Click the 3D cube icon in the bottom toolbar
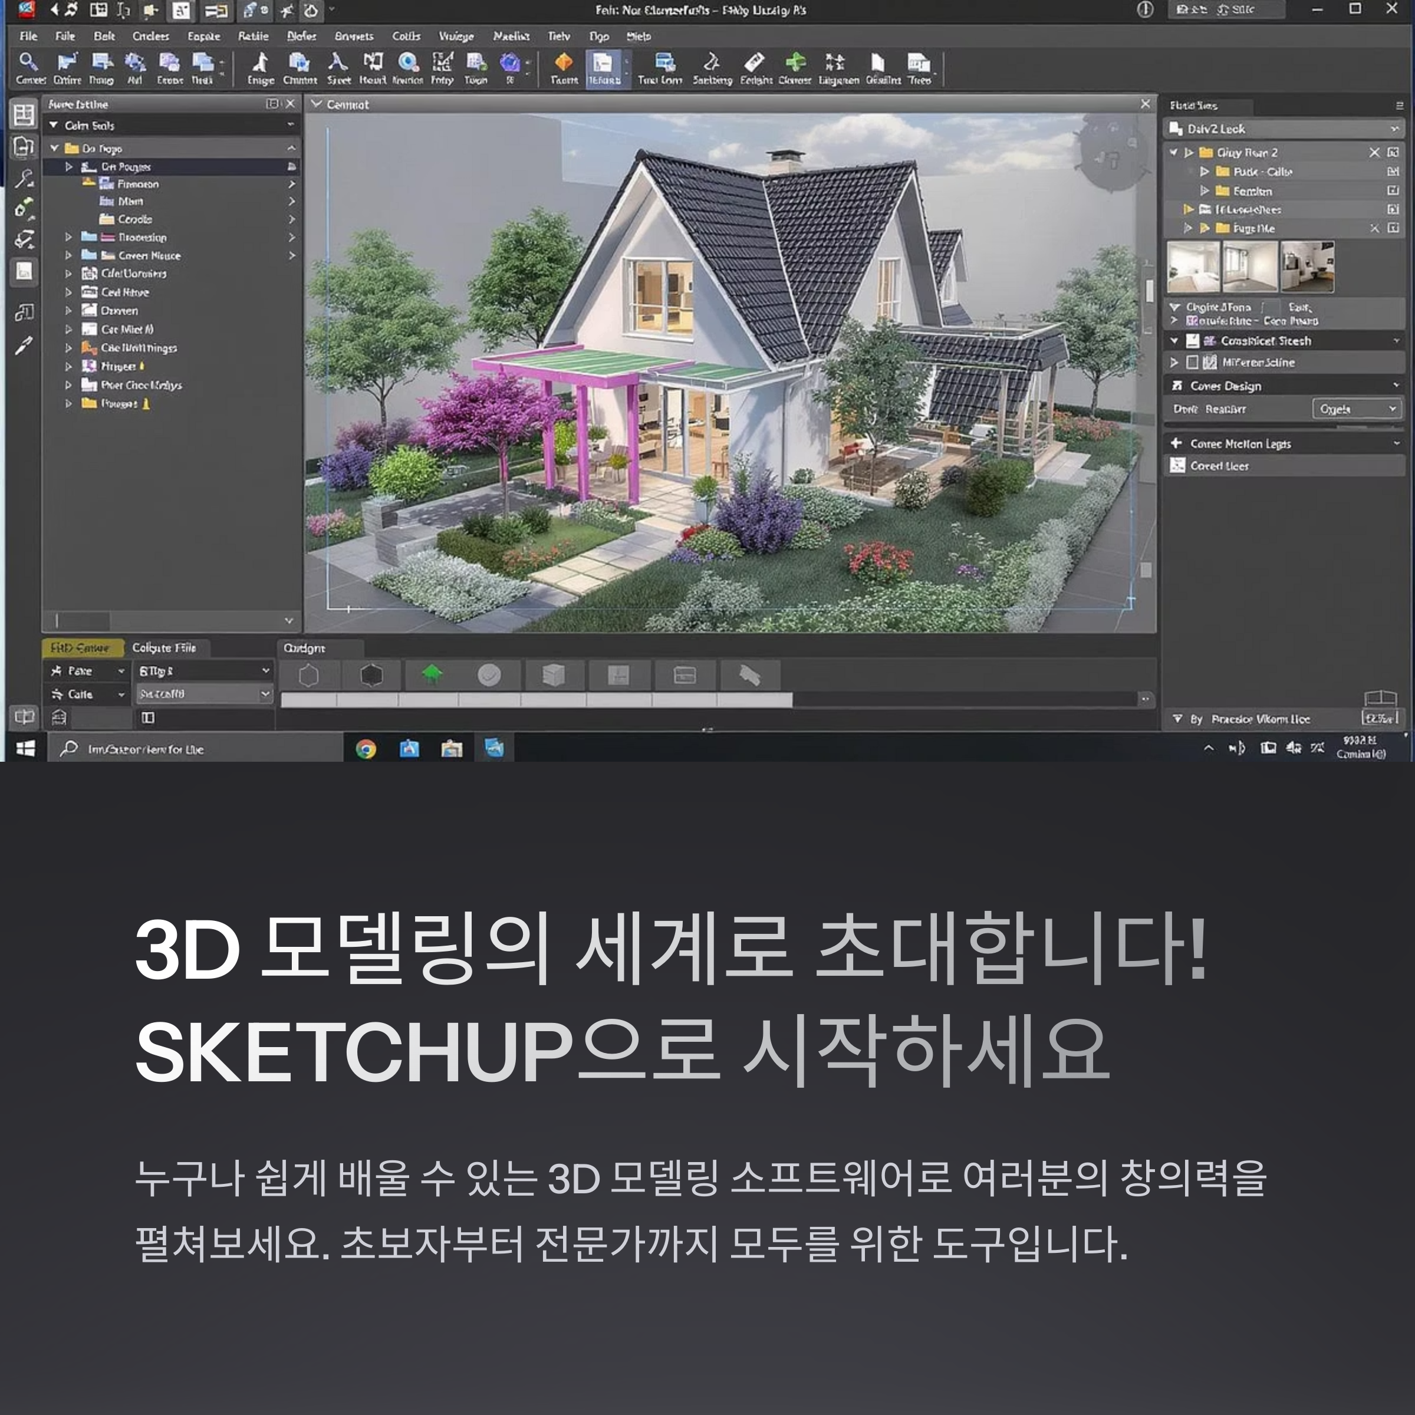This screenshot has width=1415, height=1415. (x=553, y=674)
